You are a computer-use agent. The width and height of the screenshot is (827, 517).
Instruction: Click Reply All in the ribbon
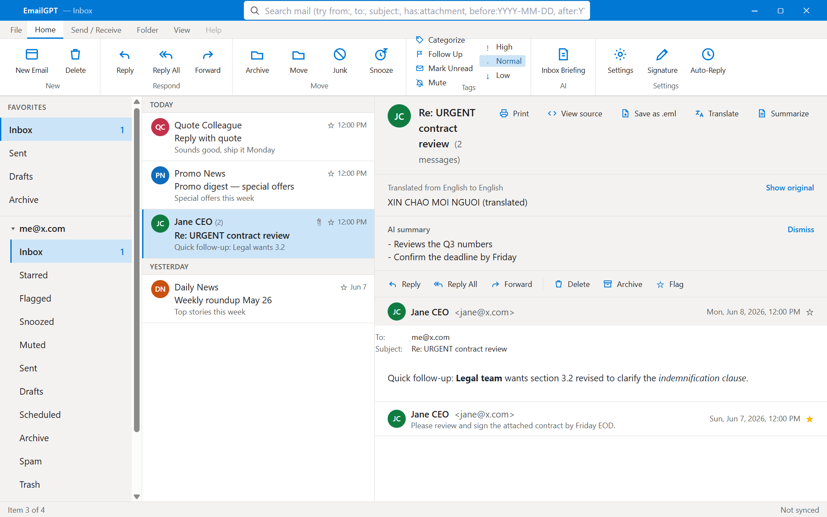166,61
